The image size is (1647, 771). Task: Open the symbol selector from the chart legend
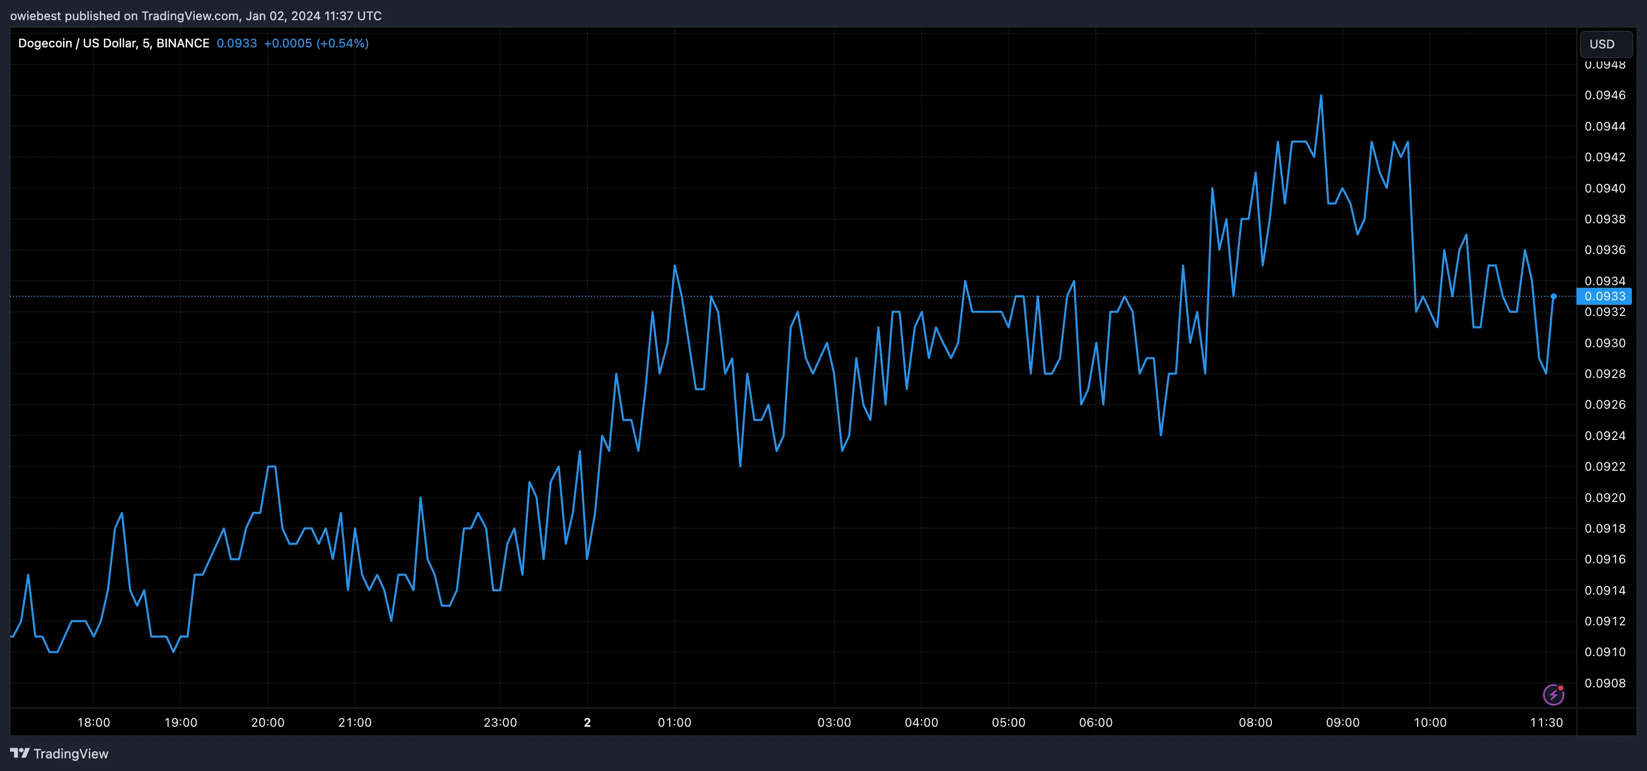pos(77,43)
